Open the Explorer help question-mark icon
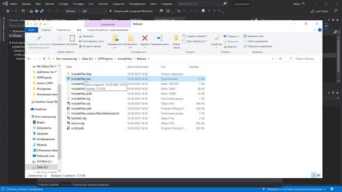This screenshot has width=342, height=192. 320,30
